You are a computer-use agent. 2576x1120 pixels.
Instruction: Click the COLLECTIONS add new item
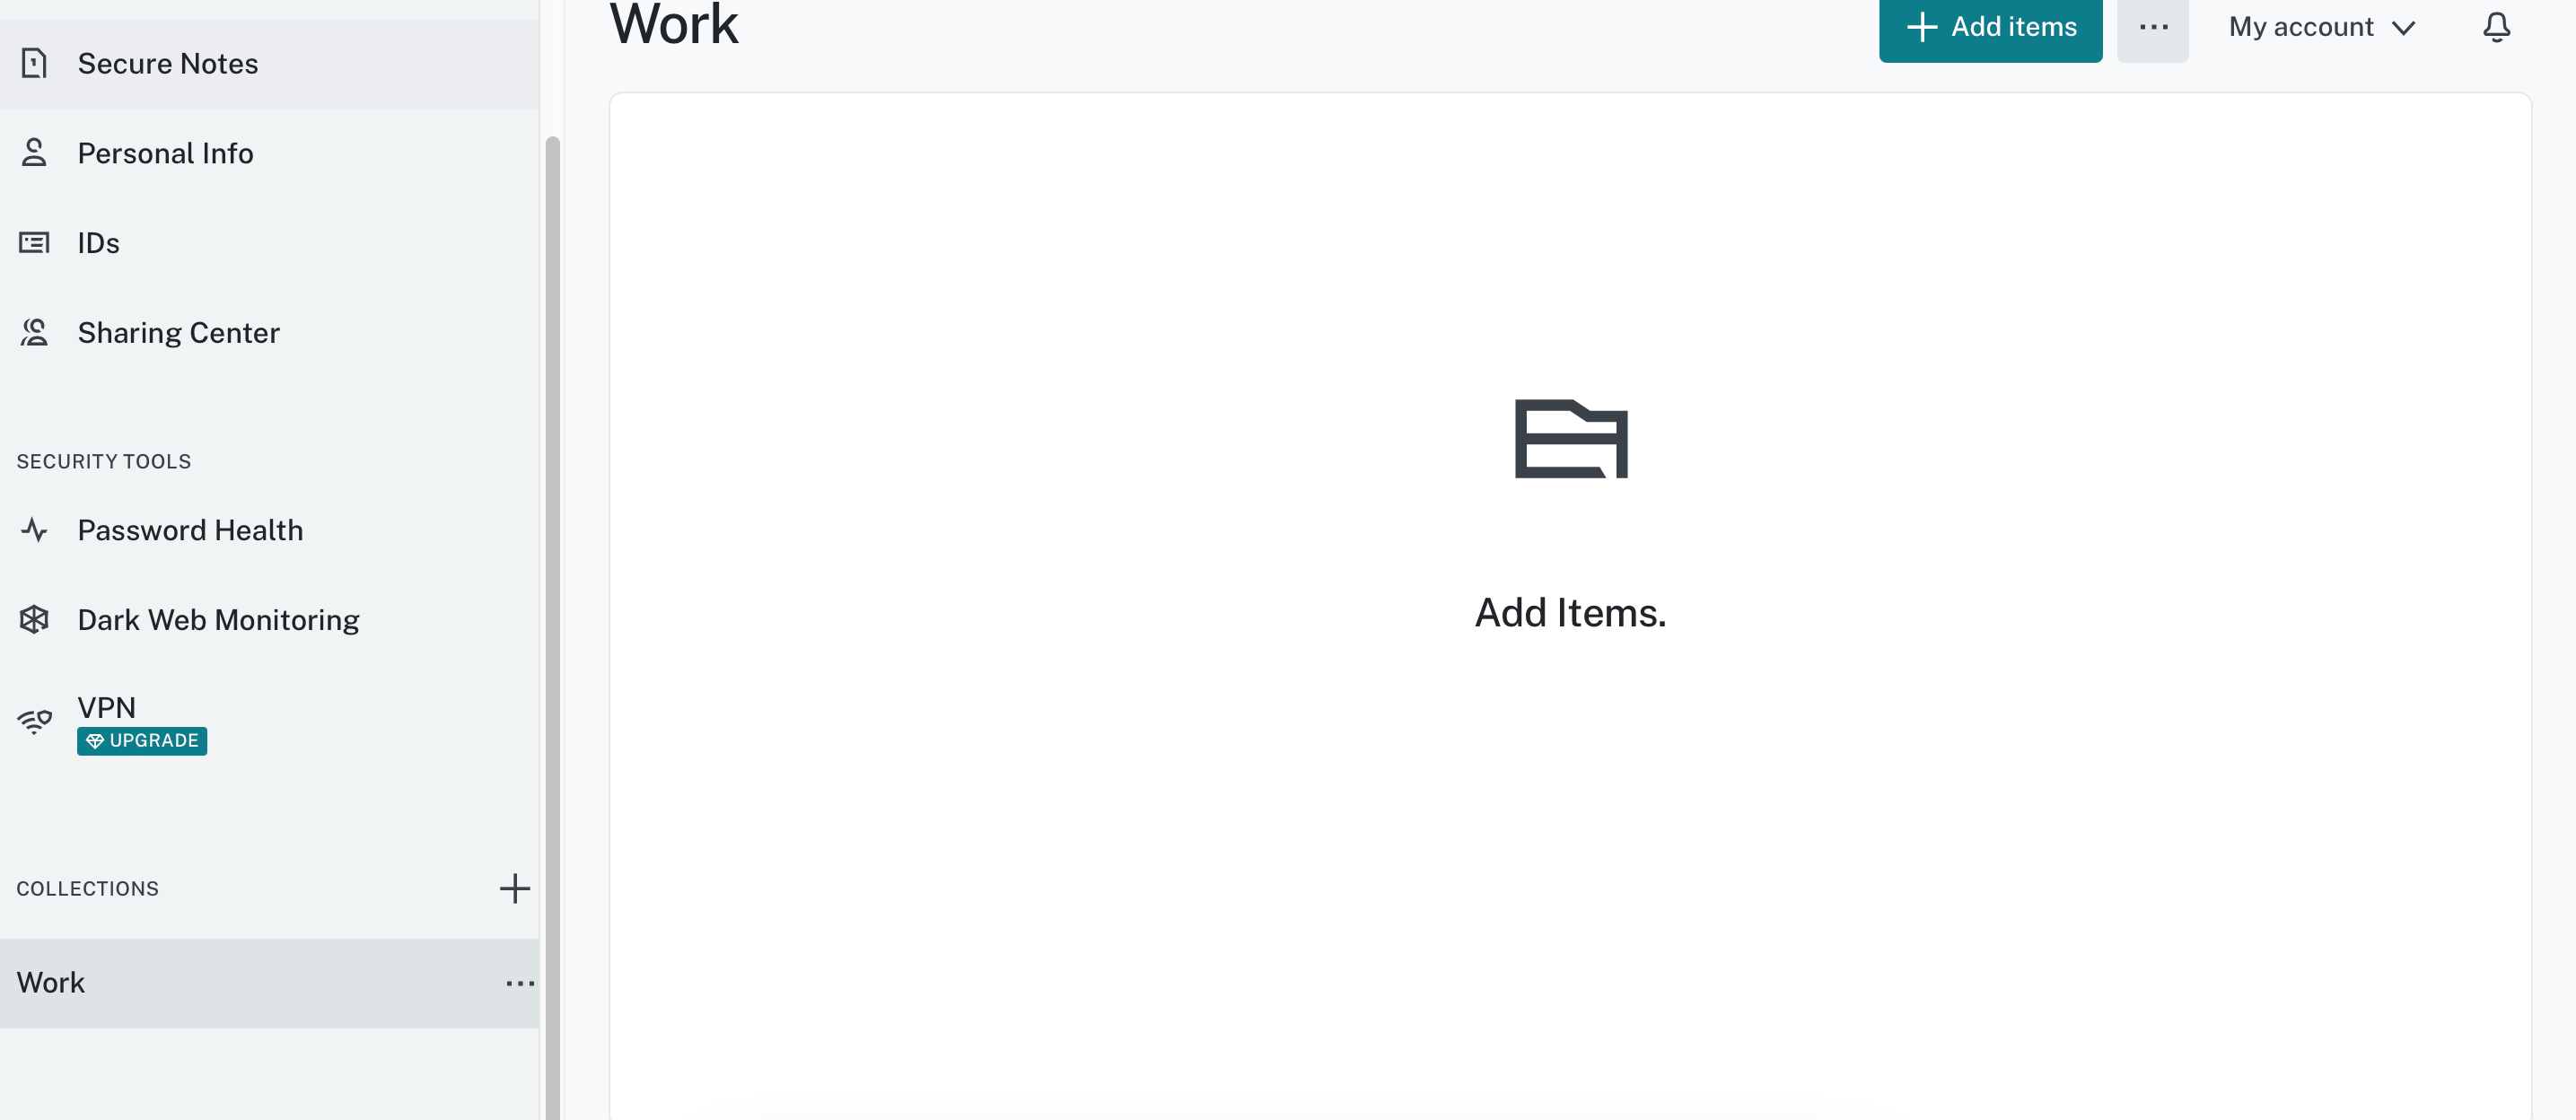click(514, 888)
